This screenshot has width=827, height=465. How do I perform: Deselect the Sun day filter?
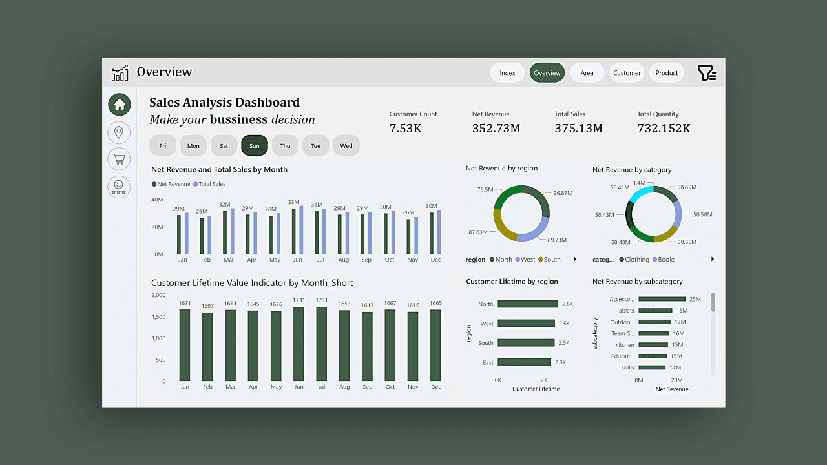[x=255, y=145]
